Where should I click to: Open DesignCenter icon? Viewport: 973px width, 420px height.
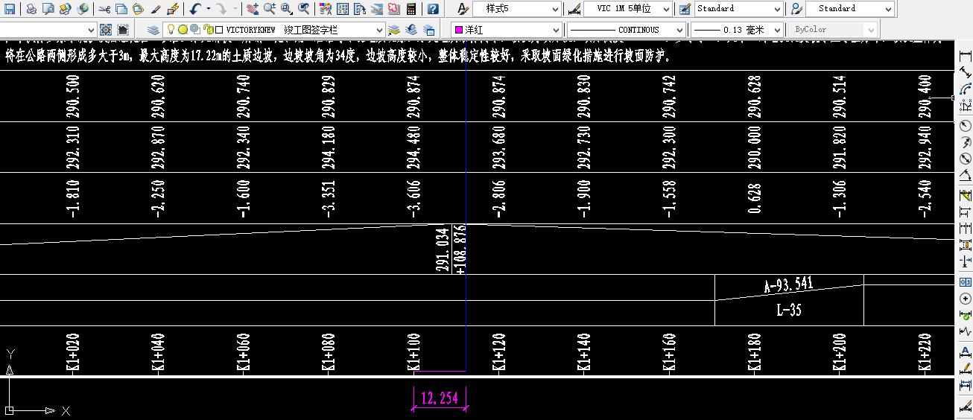tap(343, 9)
